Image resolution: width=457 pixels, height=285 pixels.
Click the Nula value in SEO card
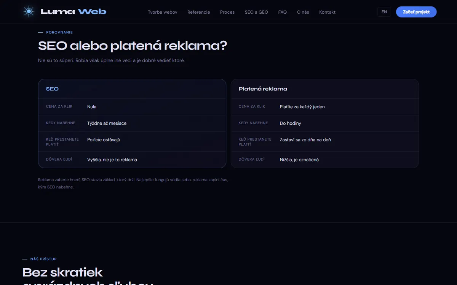(x=92, y=107)
